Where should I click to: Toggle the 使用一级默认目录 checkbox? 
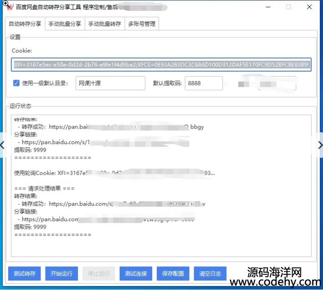pyautogui.click(x=16, y=83)
